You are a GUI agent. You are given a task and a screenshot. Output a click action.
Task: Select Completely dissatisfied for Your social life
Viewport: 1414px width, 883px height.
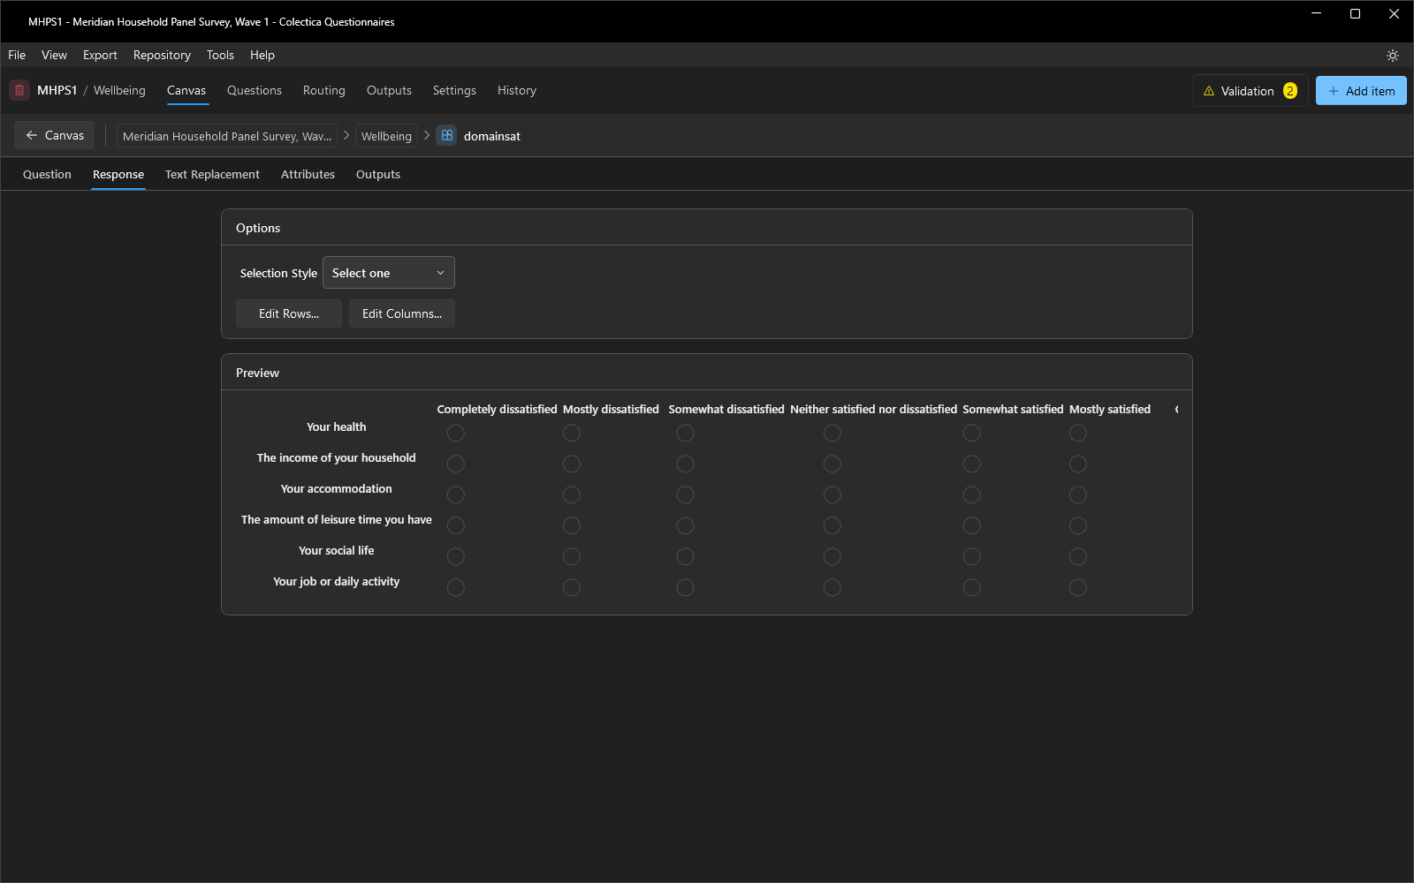455,556
